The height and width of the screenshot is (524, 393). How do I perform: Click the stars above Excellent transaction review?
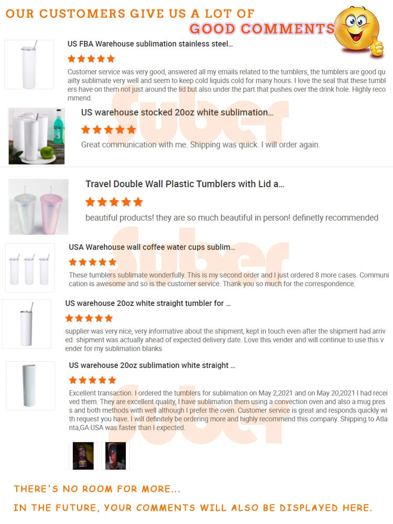coord(93,380)
